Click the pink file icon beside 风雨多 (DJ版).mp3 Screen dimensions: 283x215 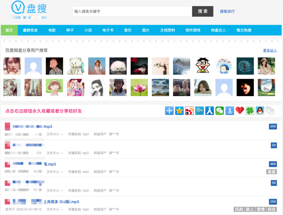click(x=7, y=202)
